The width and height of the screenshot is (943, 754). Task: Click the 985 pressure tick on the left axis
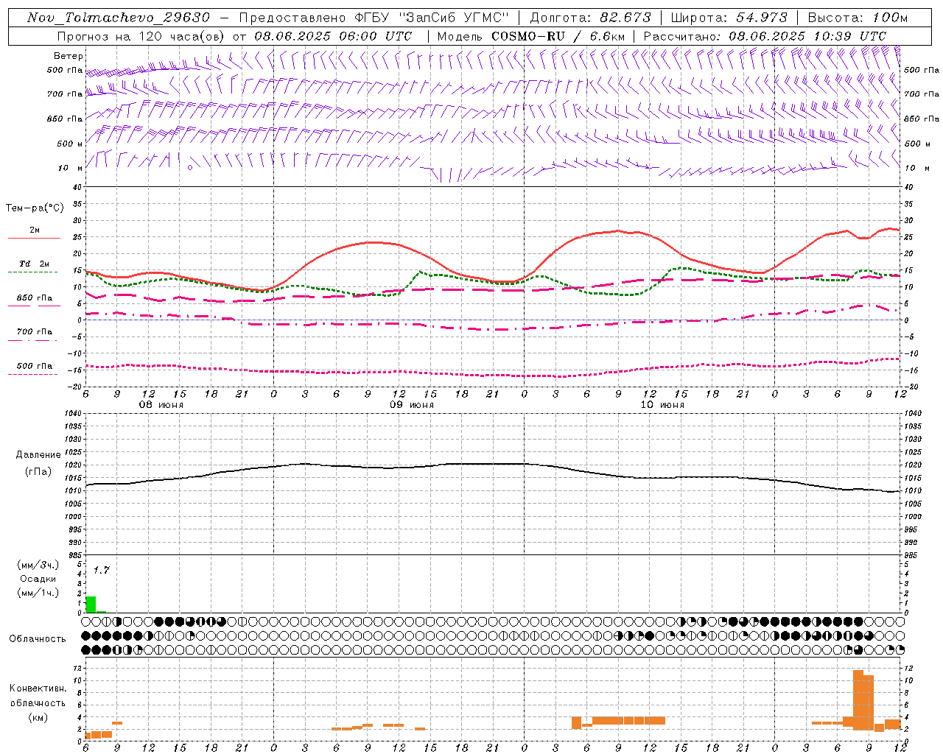tap(74, 555)
